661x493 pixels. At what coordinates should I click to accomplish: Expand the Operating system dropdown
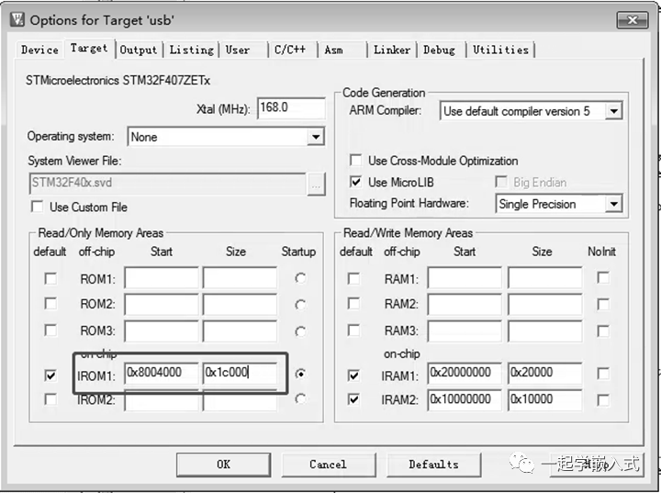click(x=316, y=137)
